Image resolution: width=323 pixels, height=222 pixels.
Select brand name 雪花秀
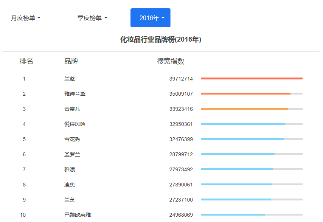coord(72,139)
